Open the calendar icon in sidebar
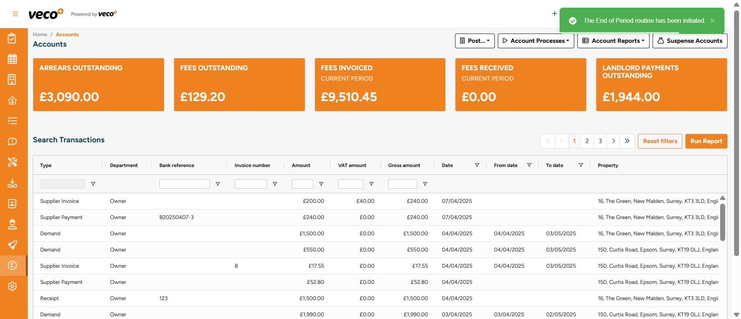This screenshot has height=319, width=741. (12, 59)
